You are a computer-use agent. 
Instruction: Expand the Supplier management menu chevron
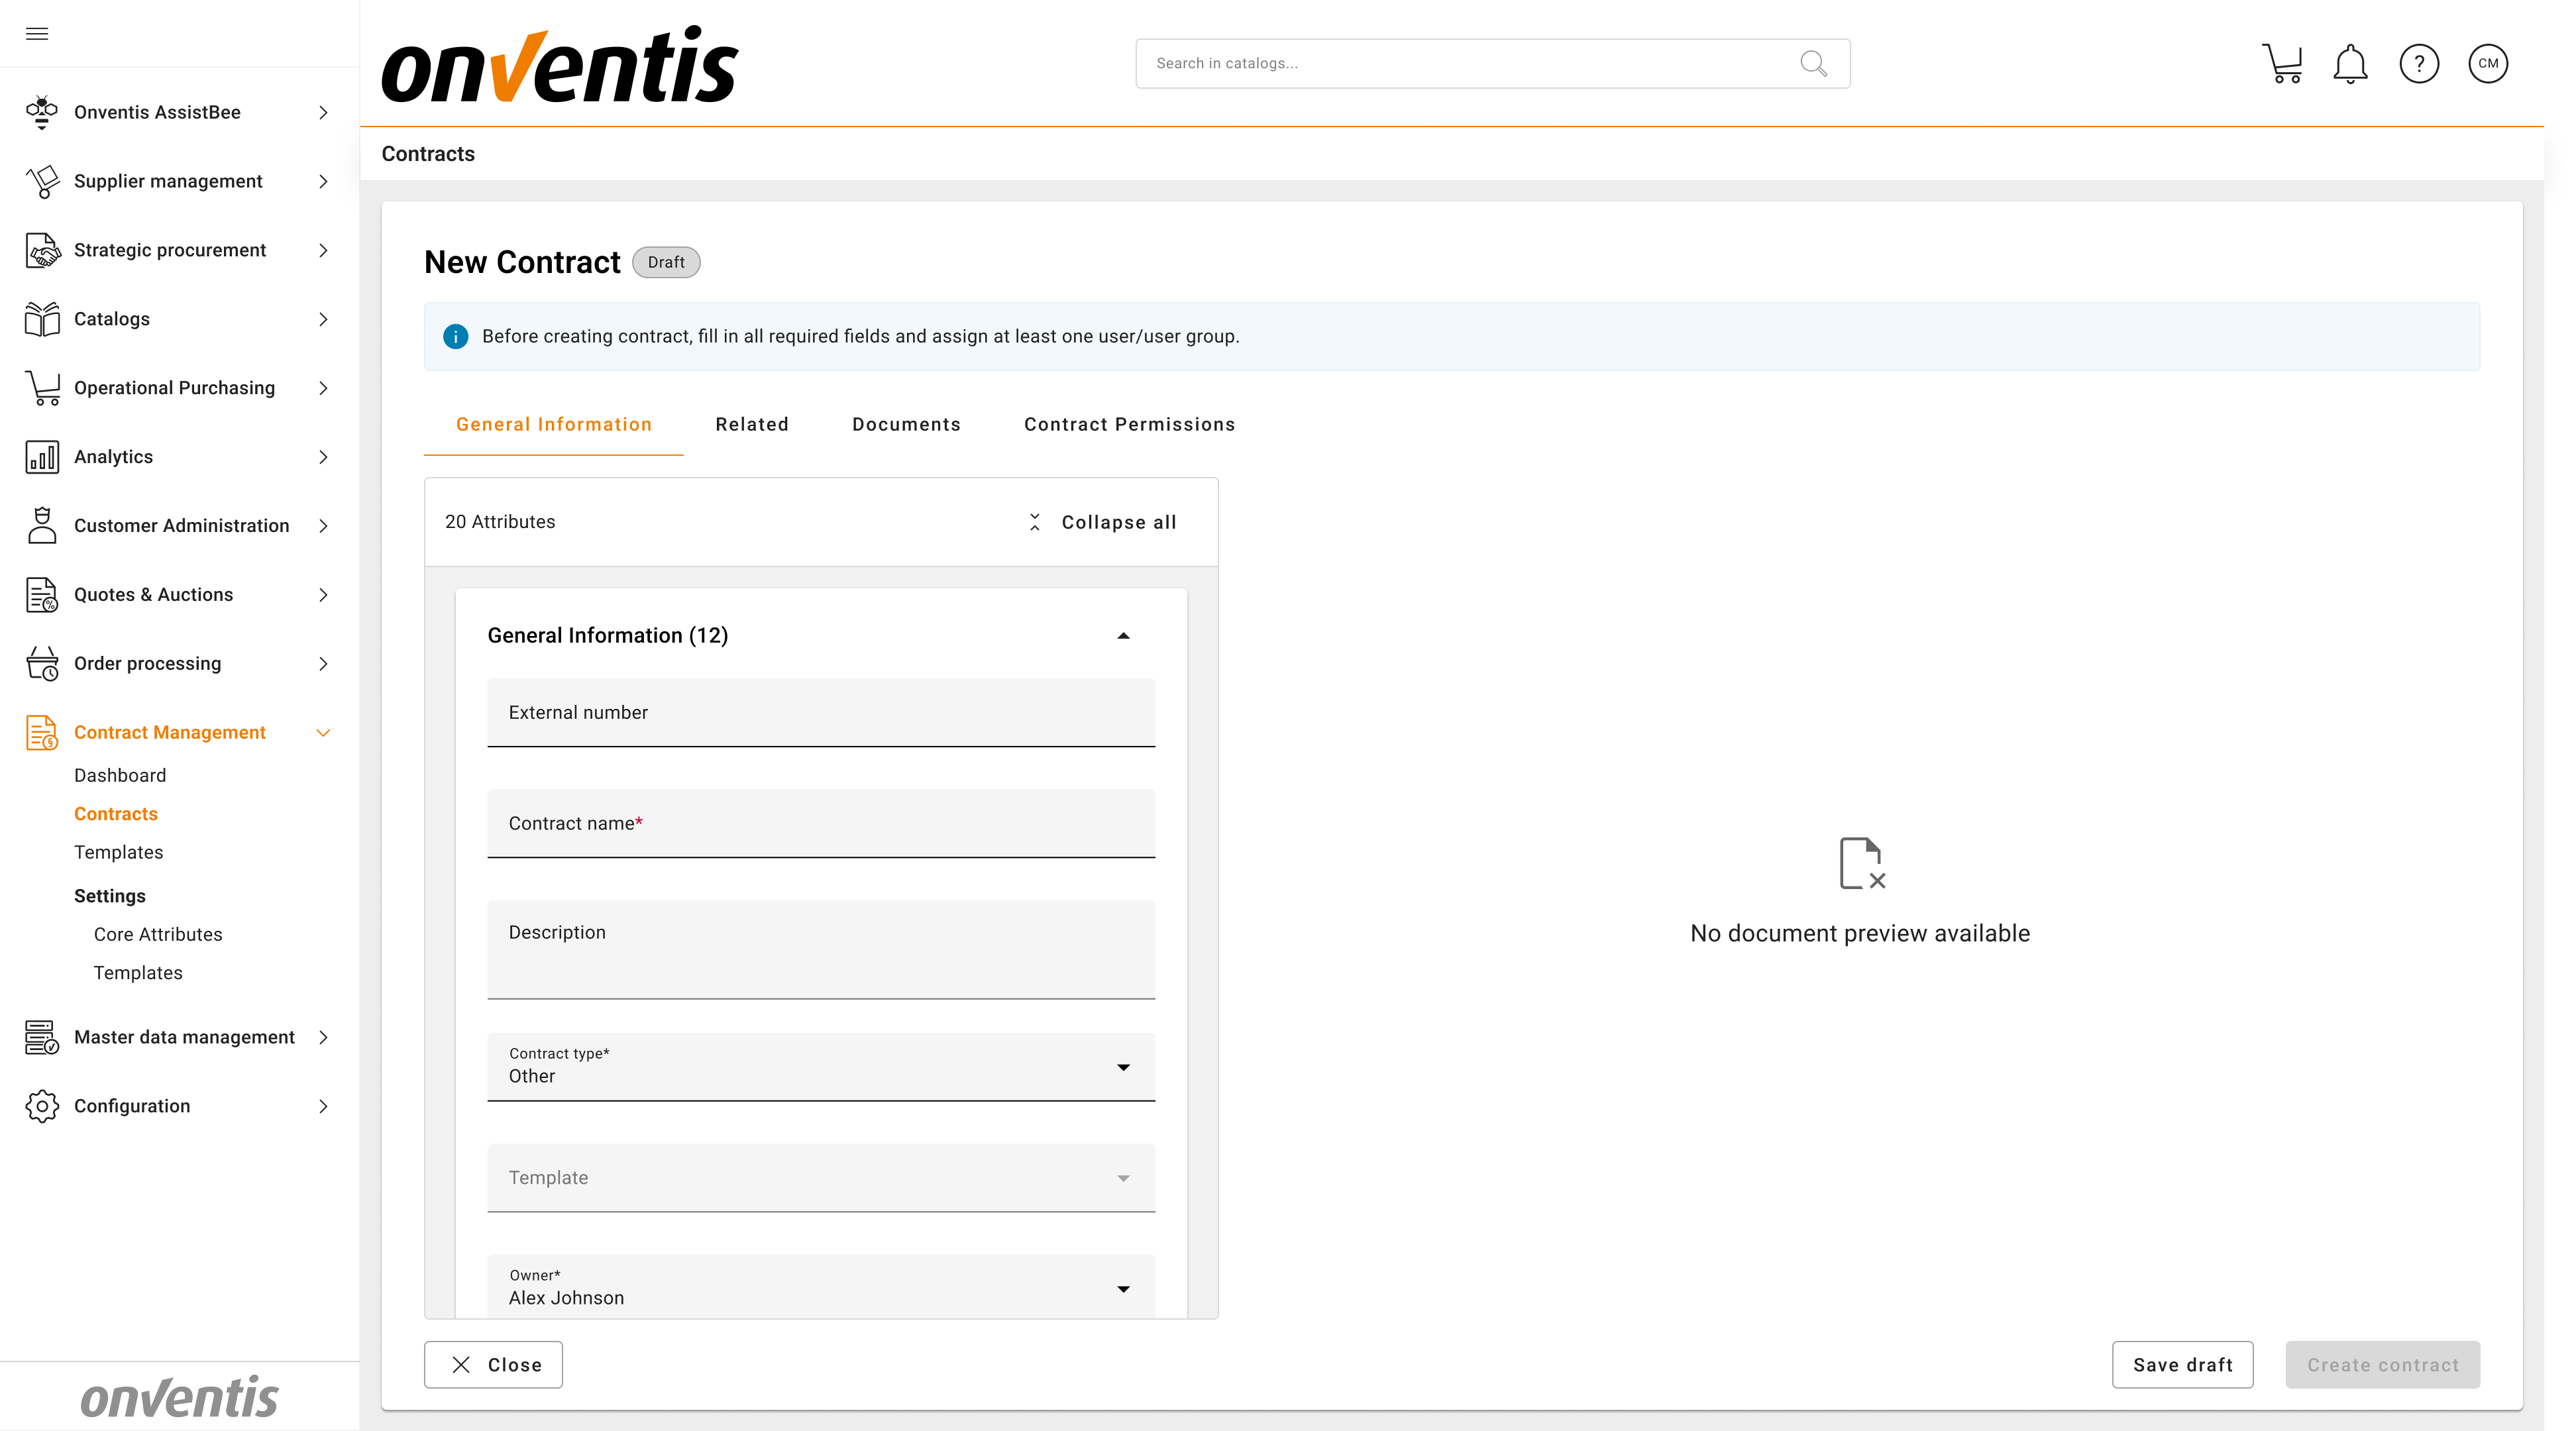click(x=323, y=181)
